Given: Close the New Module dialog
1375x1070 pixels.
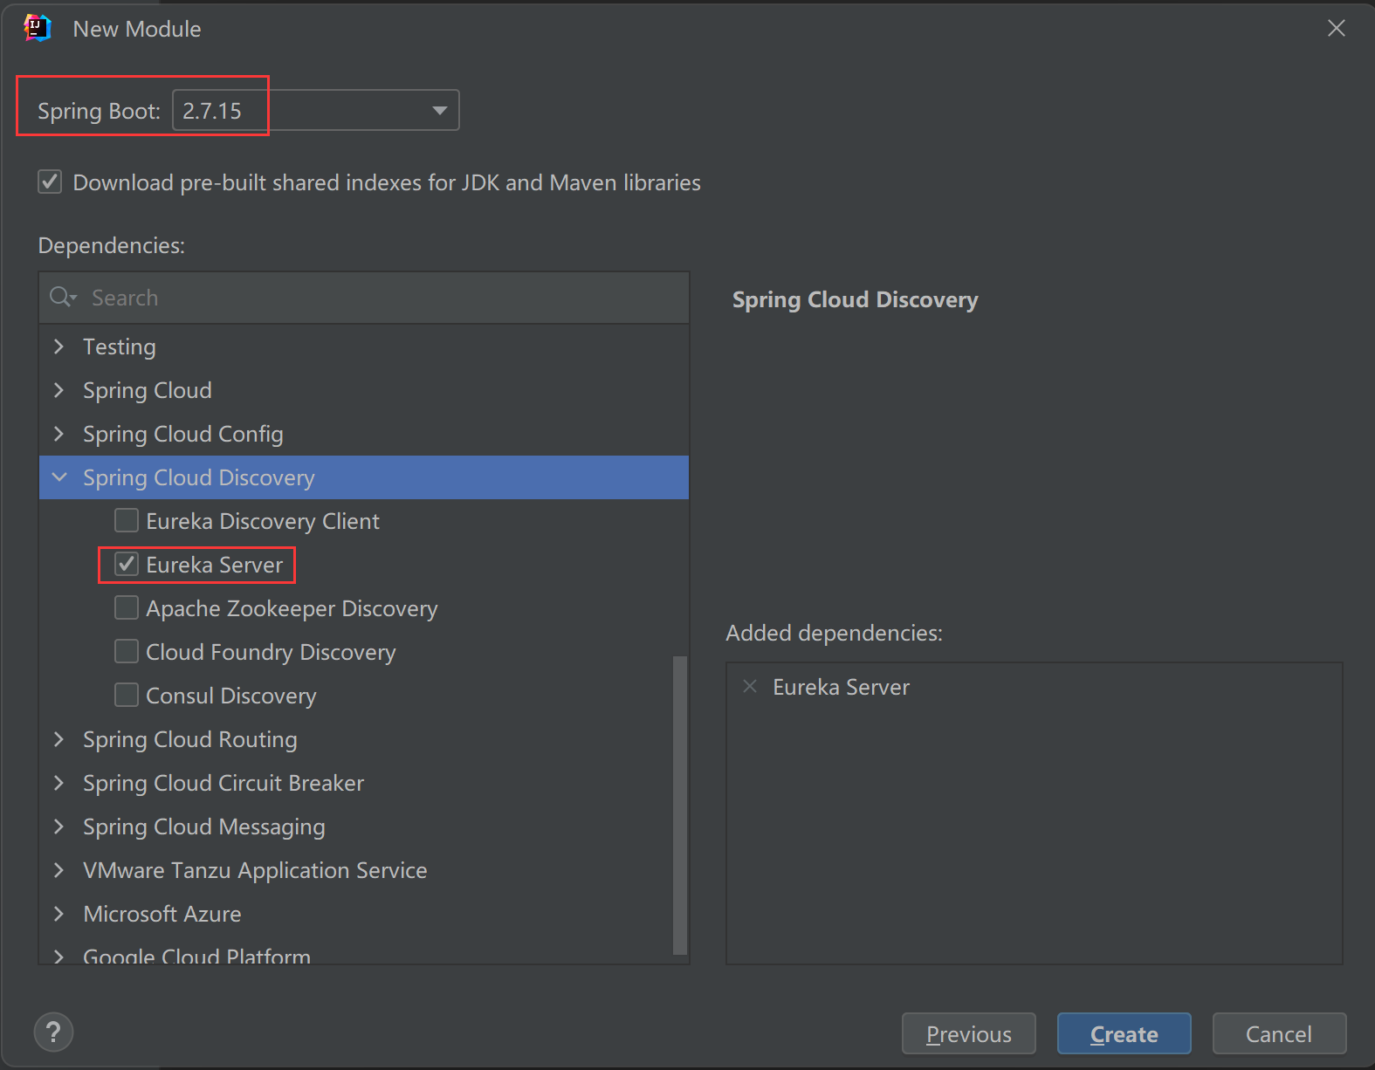Looking at the screenshot, I should pyautogui.click(x=1336, y=28).
